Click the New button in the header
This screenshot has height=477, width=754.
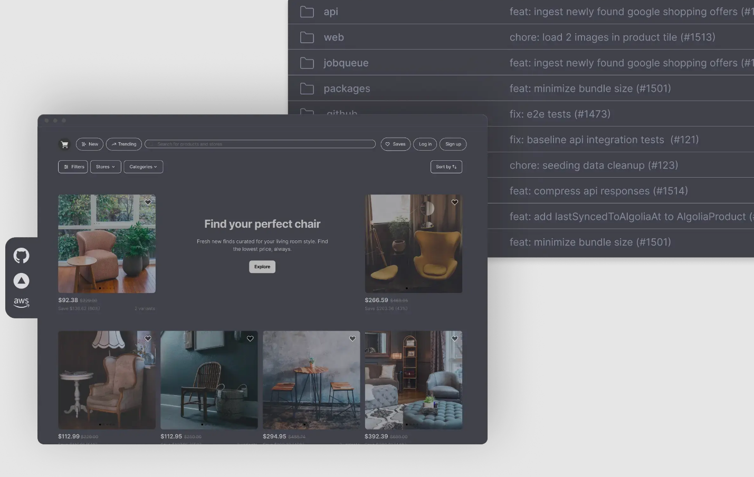tap(90, 144)
